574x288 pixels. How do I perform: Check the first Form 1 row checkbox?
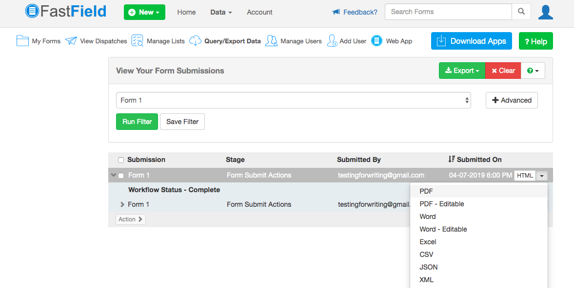coord(121,176)
